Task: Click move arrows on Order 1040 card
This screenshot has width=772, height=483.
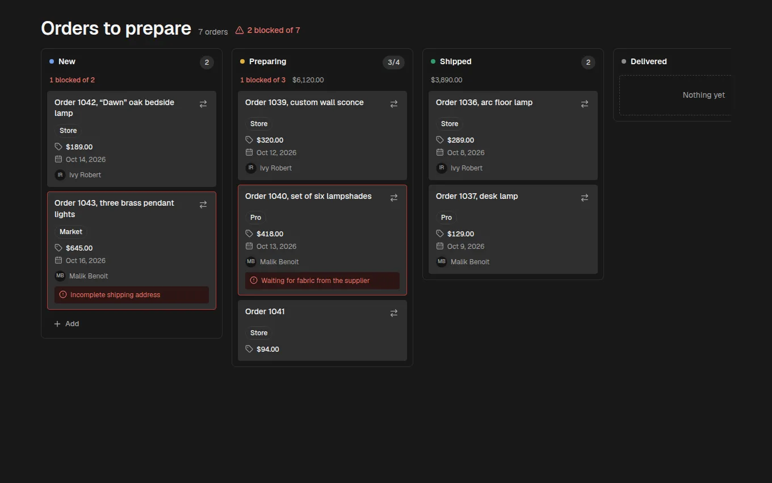Action: click(394, 198)
